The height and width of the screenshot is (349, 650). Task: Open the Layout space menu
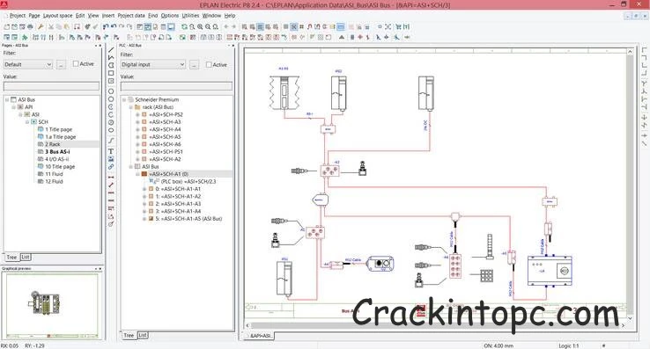pyautogui.click(x=57, y=16)
